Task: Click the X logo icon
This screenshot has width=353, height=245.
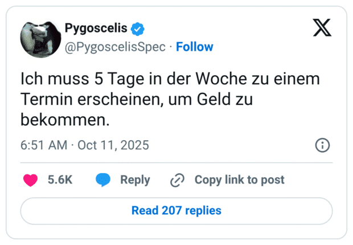Action: (x=322, y=28)
